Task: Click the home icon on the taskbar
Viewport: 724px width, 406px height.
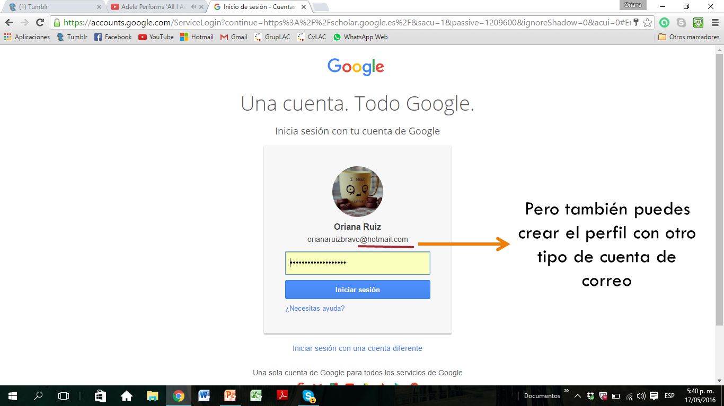Action: [126, 395]
